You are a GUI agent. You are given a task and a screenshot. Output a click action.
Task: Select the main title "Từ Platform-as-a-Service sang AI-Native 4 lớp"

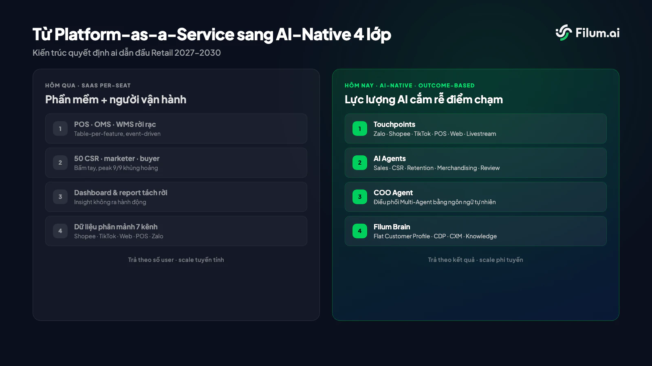coord(211,35)
